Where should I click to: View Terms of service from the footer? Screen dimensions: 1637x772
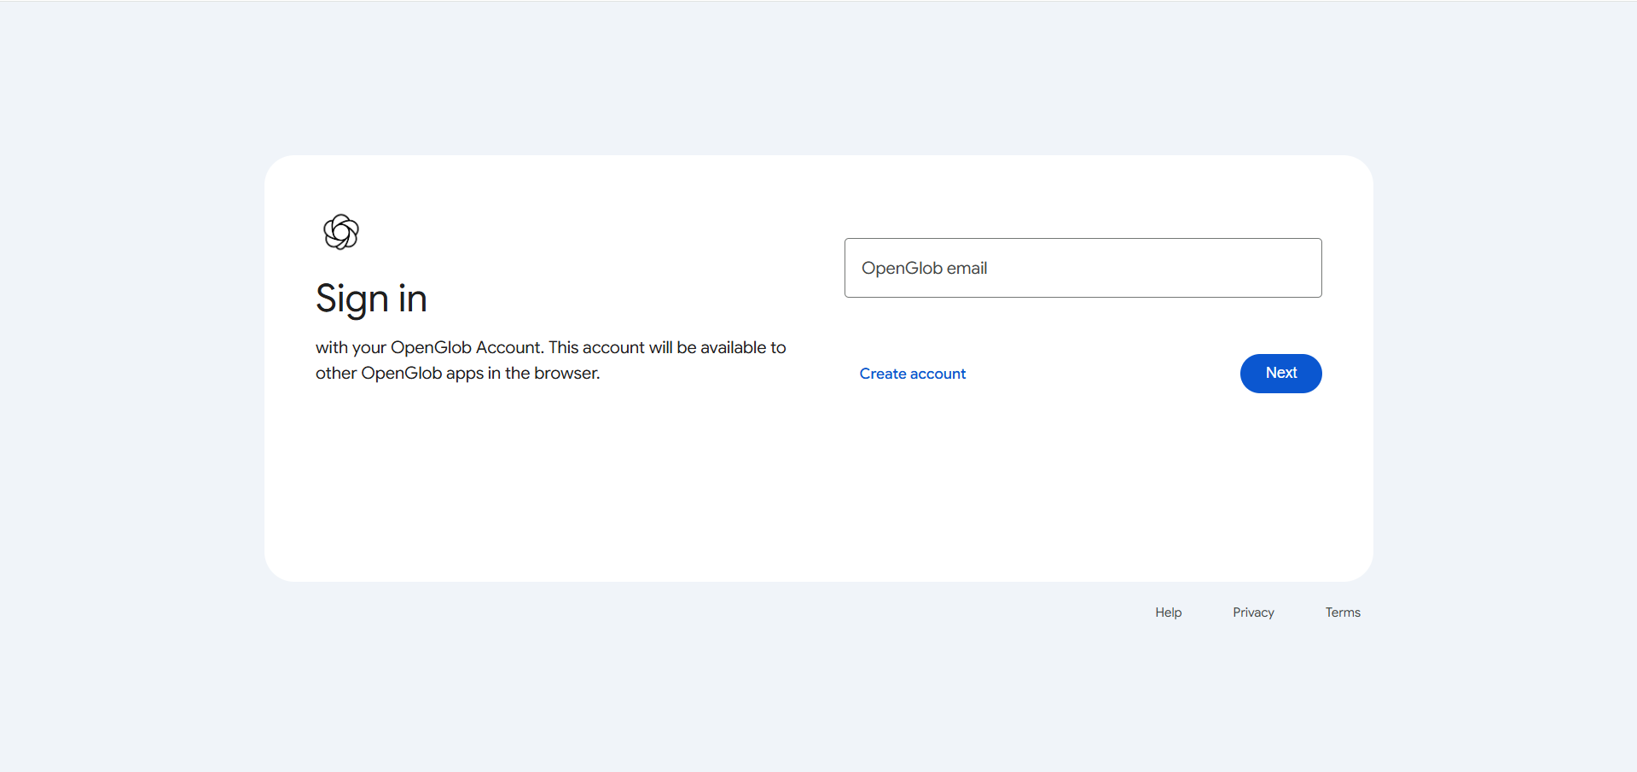(1342, 612)
